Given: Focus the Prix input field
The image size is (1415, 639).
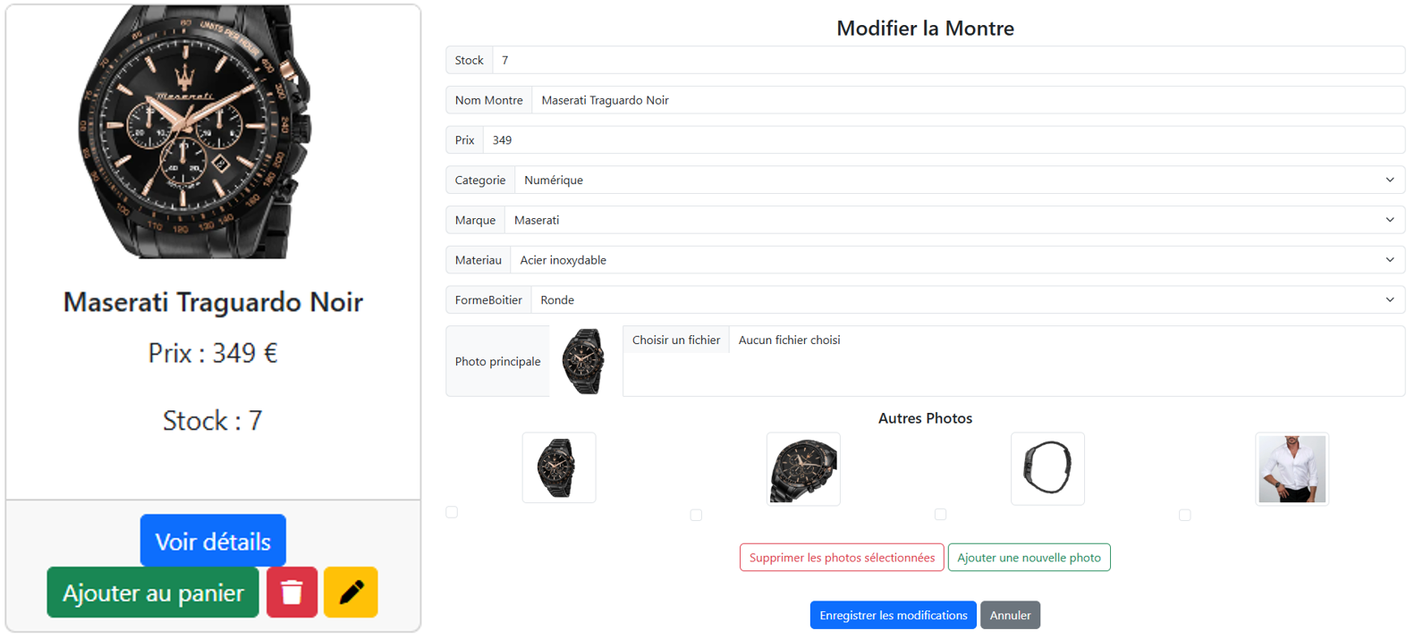Looking at the screenshot, I should [944, 140].
